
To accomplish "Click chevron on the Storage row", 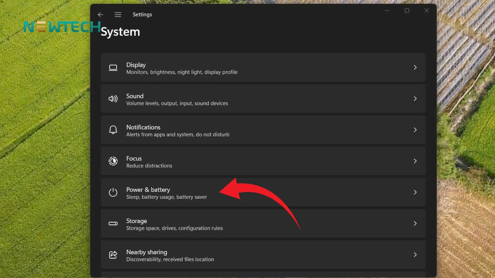I will (415, 224).
